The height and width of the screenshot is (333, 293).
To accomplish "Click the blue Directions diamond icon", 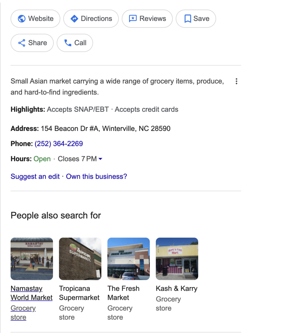I will point(74,19).
